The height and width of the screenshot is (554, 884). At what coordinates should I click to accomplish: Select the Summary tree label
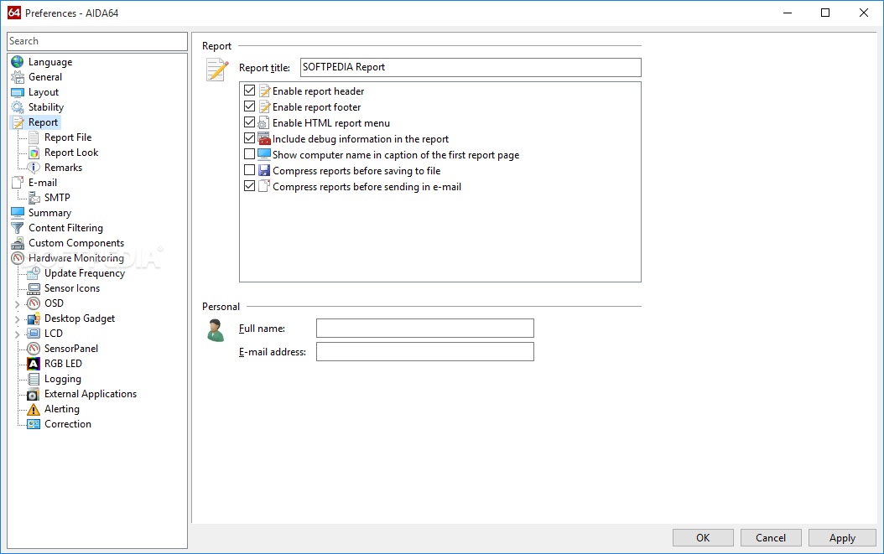tap(49, 213)
